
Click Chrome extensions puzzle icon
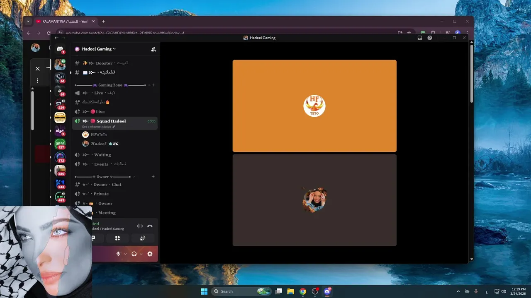tap(433, 33)
